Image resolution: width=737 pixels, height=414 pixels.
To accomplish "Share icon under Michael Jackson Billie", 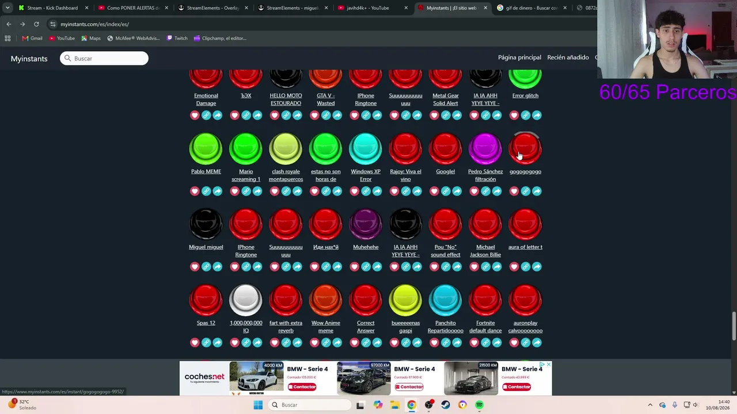I will [x=497, y=267].
